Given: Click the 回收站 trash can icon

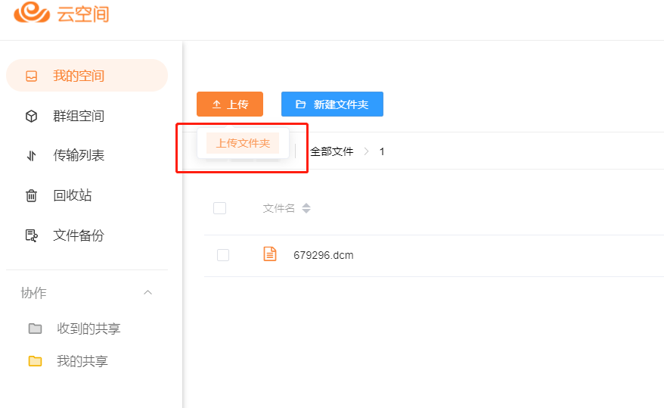Looking at the screenshot, I should click(x=32, y=196).
